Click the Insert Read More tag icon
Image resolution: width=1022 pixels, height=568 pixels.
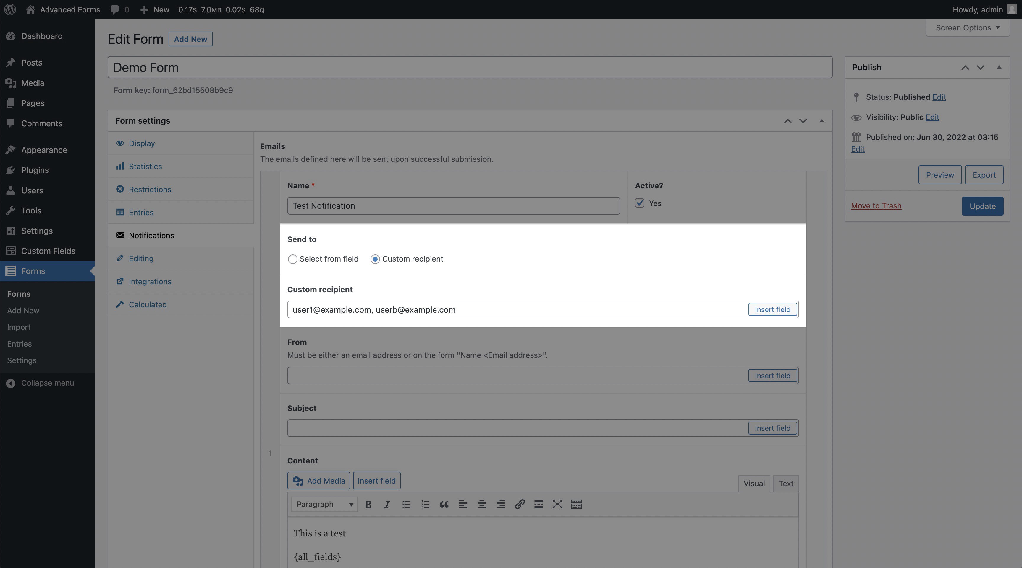[x=539, y=504]
